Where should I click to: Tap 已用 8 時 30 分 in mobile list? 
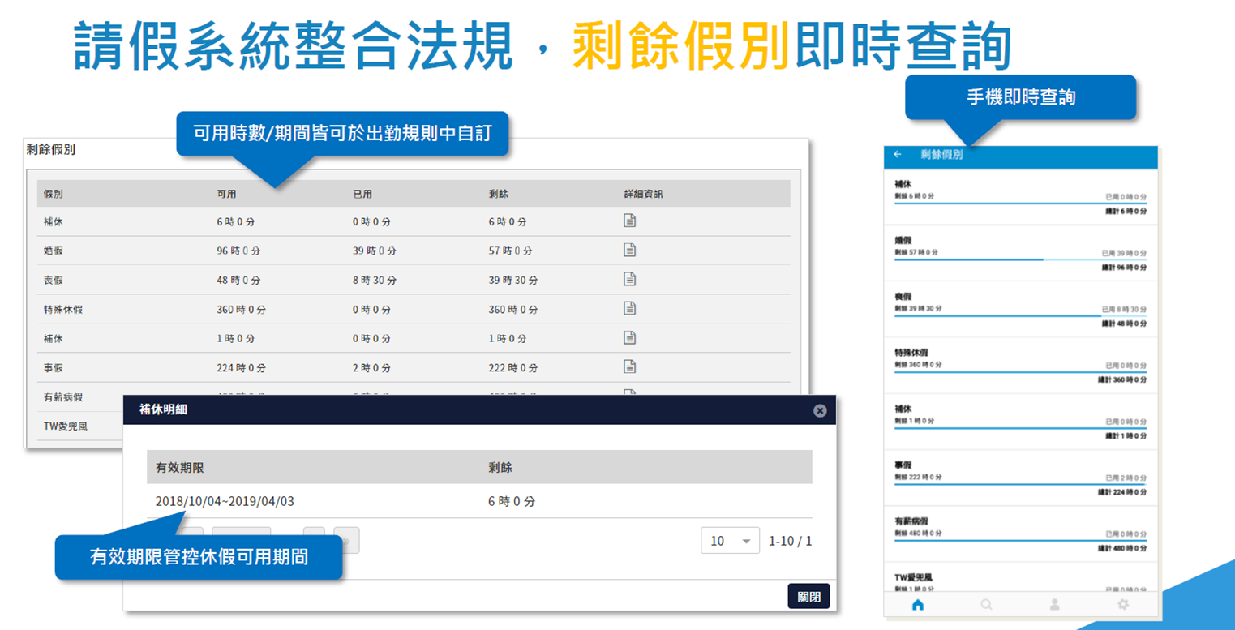(x=1124, y=309)
